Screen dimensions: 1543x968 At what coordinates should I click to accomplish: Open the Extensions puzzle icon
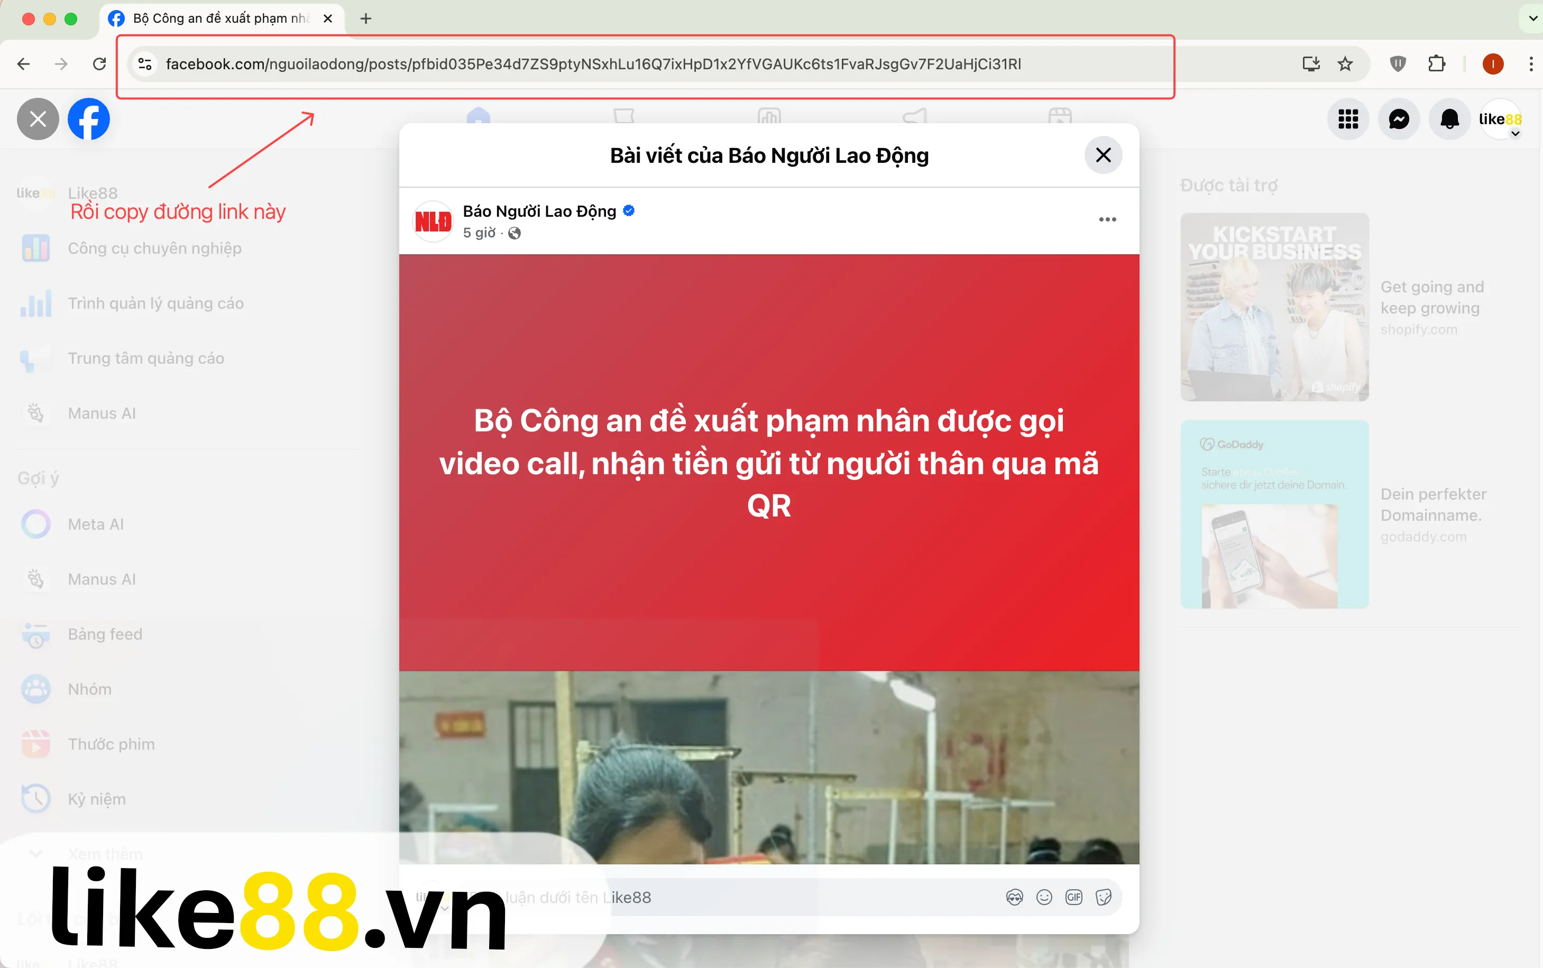coord(1436,64)
